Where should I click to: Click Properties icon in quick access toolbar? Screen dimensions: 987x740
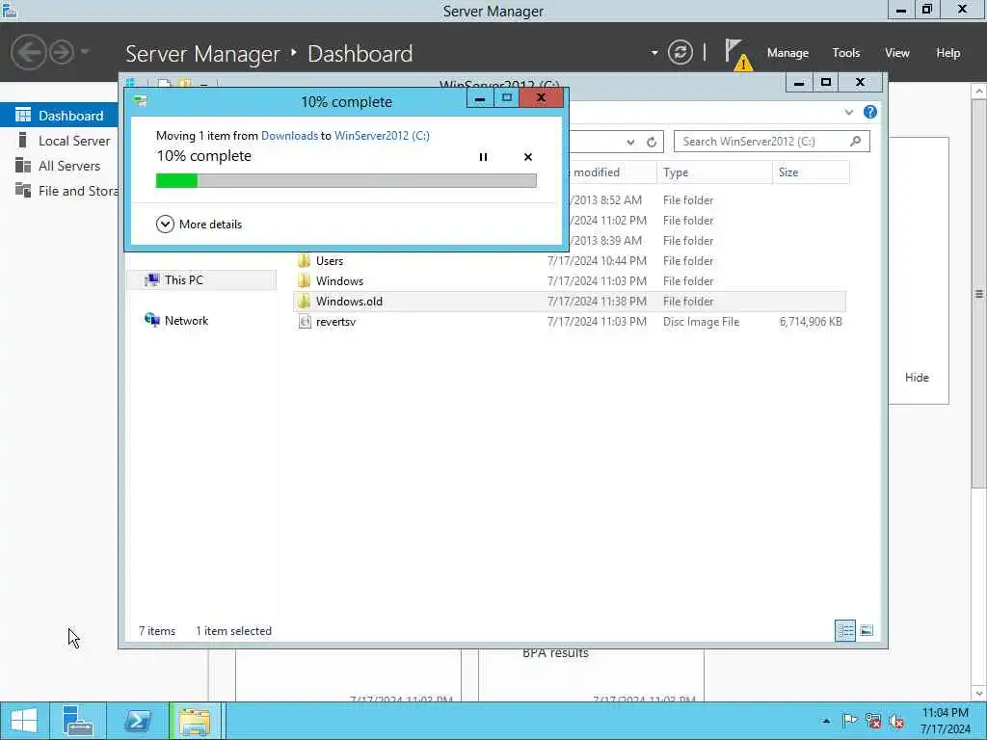pyautogui.click(x=164, y=83)
